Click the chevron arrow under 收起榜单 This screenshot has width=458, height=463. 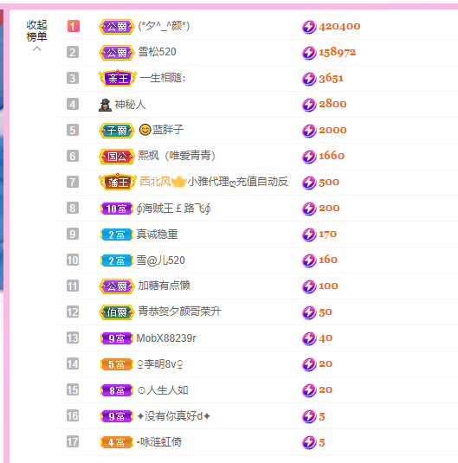pyautogui.click(x=36, y=48)
